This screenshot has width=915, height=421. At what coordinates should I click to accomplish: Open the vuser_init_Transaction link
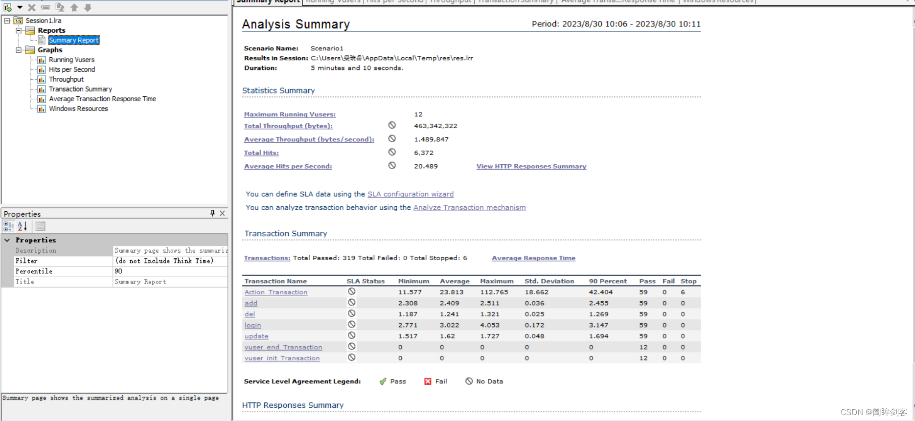click(x=282, y=358)
